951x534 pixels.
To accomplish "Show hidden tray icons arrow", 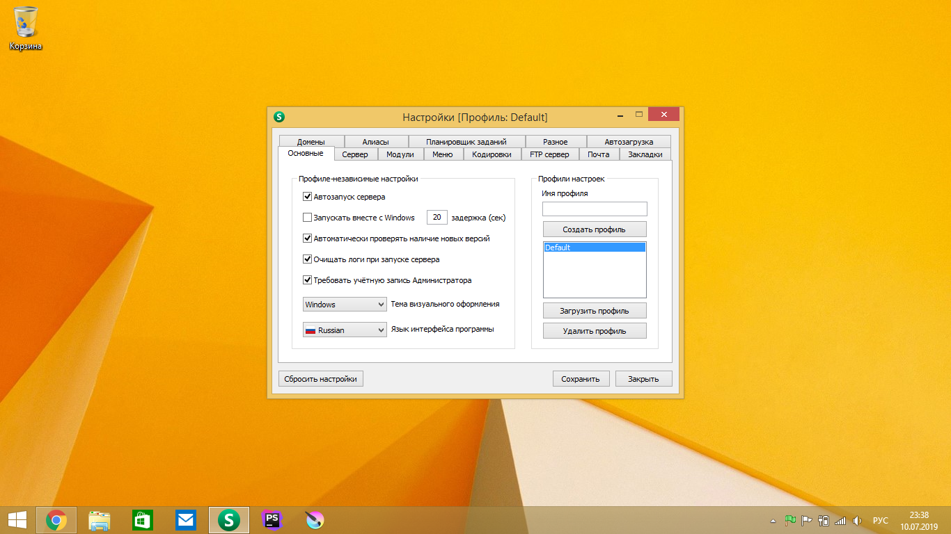I will [x=773, y=520].
